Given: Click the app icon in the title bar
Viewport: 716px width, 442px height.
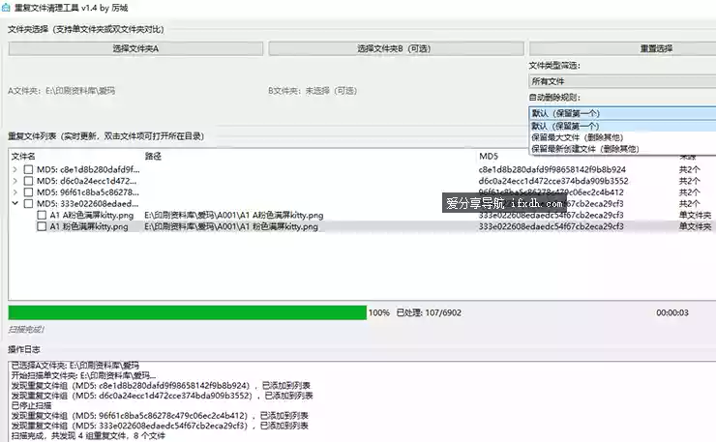Looking at the screenshot, I should click(9, 9).
